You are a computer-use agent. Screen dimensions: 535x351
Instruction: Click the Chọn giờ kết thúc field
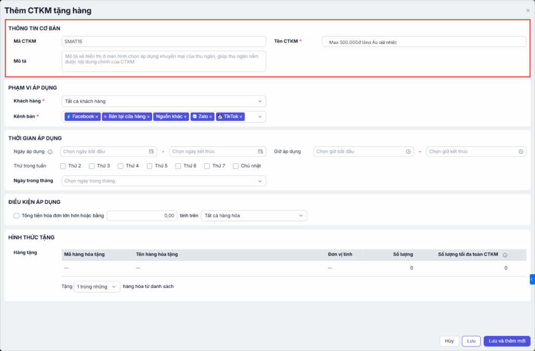476,151
